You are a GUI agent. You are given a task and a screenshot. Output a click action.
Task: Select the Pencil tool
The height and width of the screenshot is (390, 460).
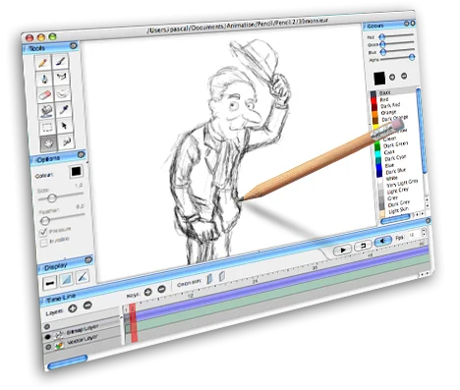click(x=43, y=63)
